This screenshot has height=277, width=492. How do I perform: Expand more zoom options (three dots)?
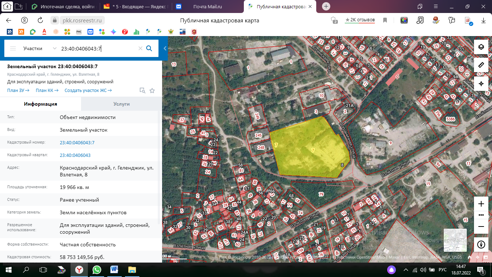[x=481, y=215]
